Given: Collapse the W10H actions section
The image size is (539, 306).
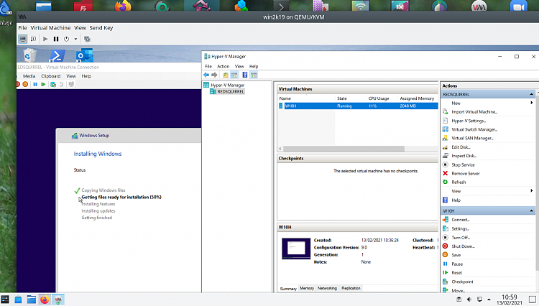Looking at the screenshot, I should click(x=531, y=211).
